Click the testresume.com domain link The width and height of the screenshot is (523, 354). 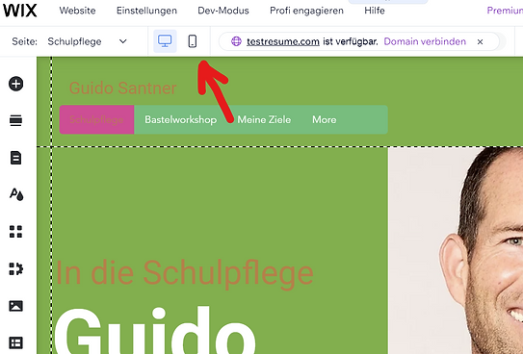[283, 41]
